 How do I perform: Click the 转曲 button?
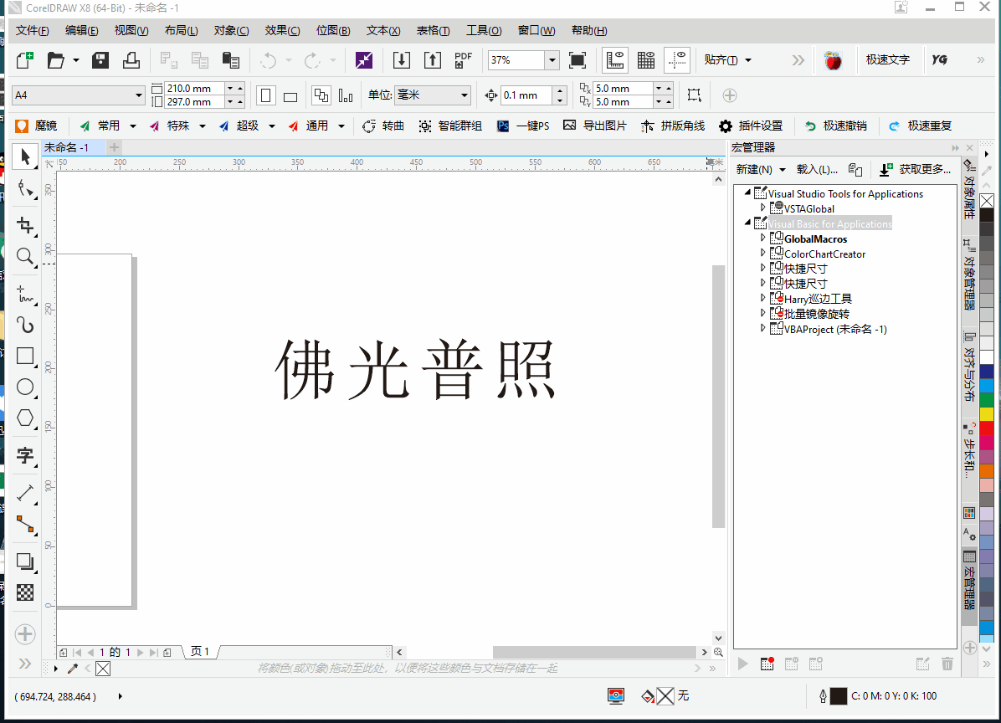pyautogui.click(x=383, y=126)
